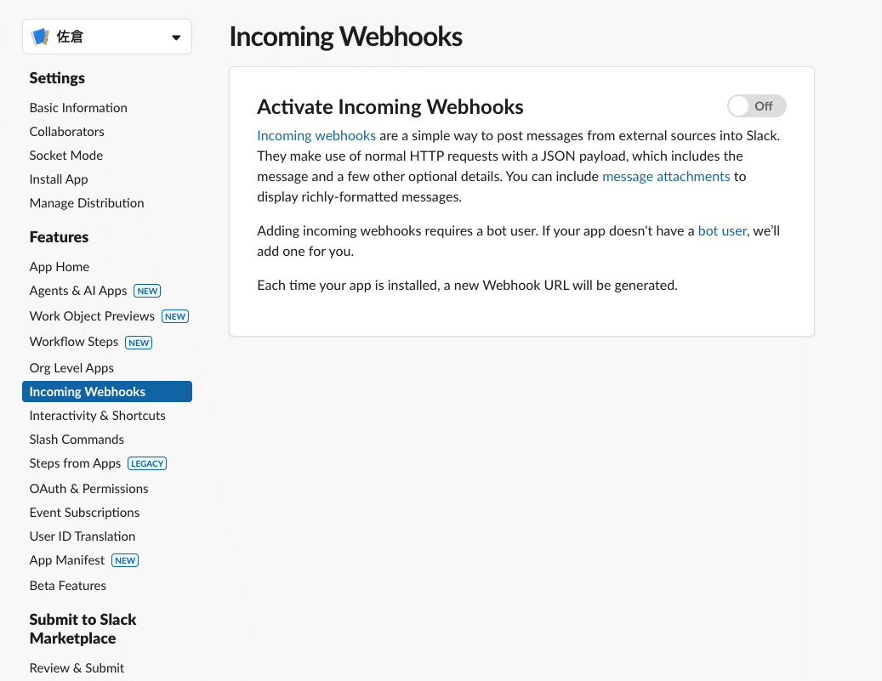The image size is (882, 681).
Task: Toggle Activate Incoming Webhooks switch on
Action: [756, 106]
